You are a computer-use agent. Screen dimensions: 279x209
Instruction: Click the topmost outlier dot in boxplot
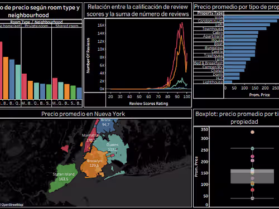point(252,132)
